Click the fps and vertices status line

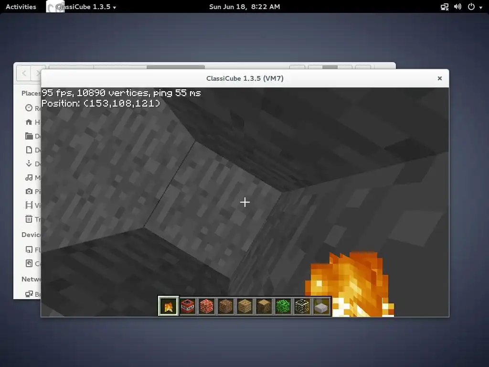[x=121, y=93]
